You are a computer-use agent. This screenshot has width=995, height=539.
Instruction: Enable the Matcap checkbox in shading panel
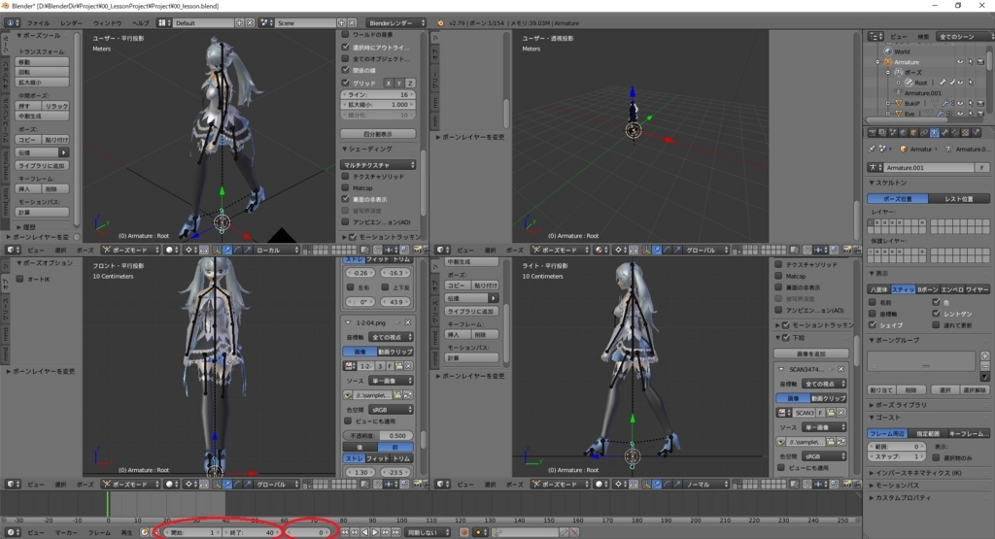[346, 186]
